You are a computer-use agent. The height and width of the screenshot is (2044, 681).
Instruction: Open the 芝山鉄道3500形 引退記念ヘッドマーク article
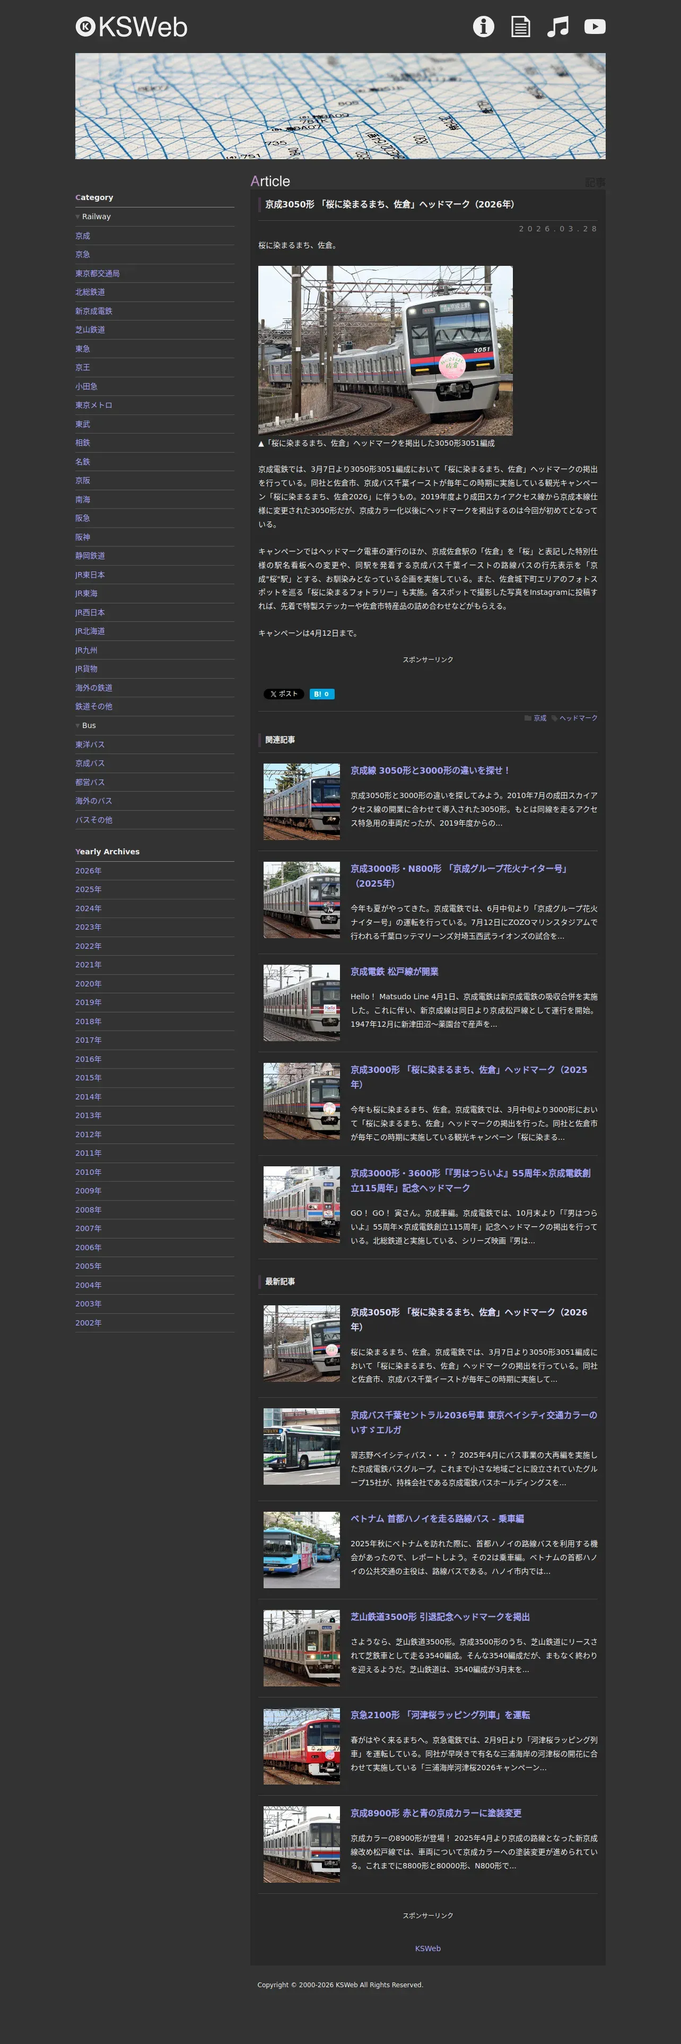[x=441, y=1617]
